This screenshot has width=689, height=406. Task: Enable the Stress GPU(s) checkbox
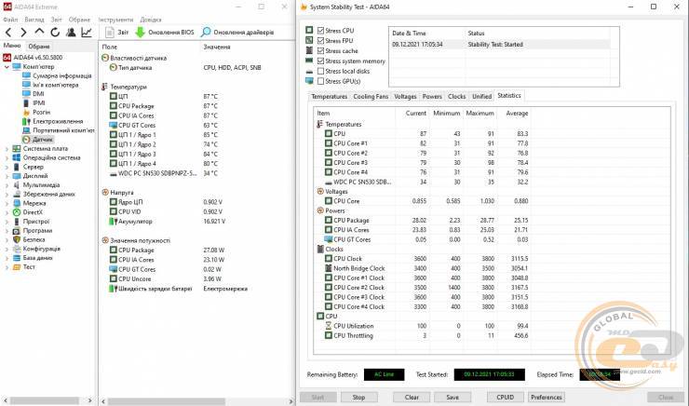click(321, 81)
